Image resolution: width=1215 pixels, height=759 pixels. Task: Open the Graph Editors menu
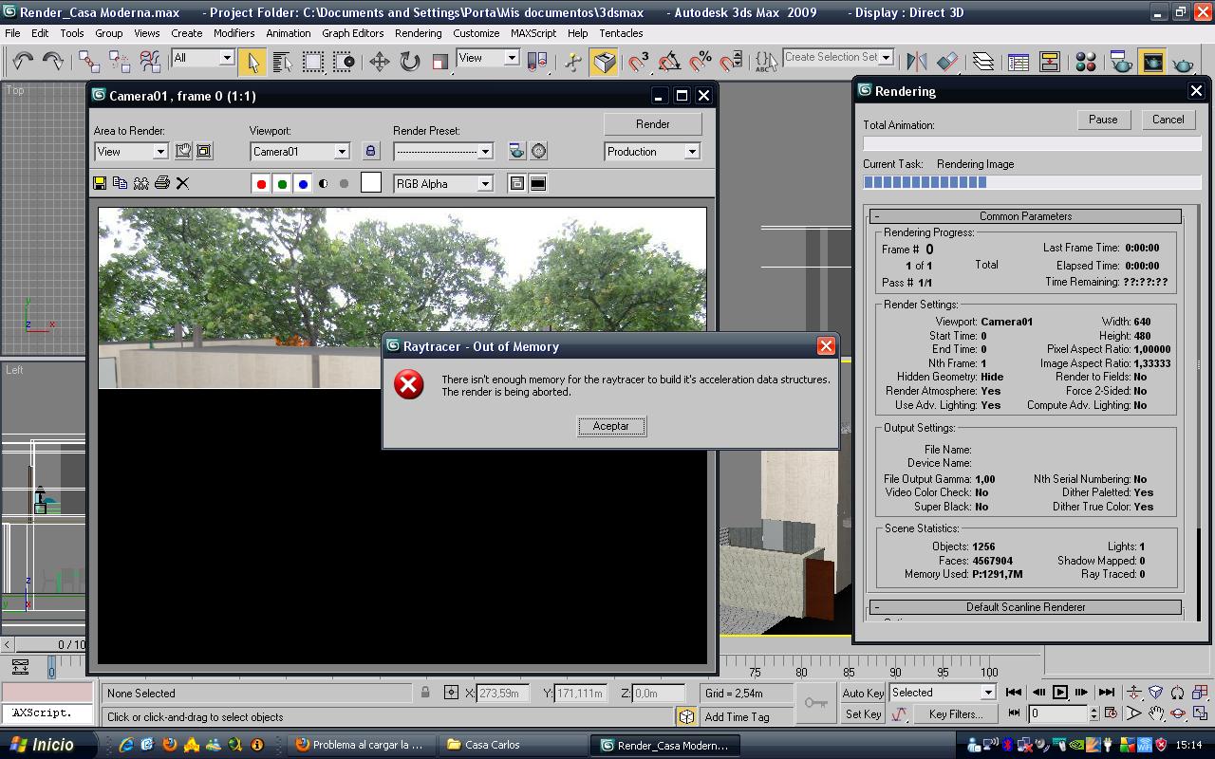[352, 33]
